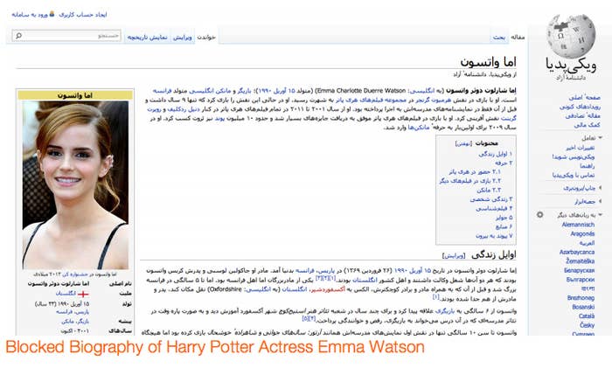Jump to contents entry ۳ زندگی شخصی

[491, 199]
